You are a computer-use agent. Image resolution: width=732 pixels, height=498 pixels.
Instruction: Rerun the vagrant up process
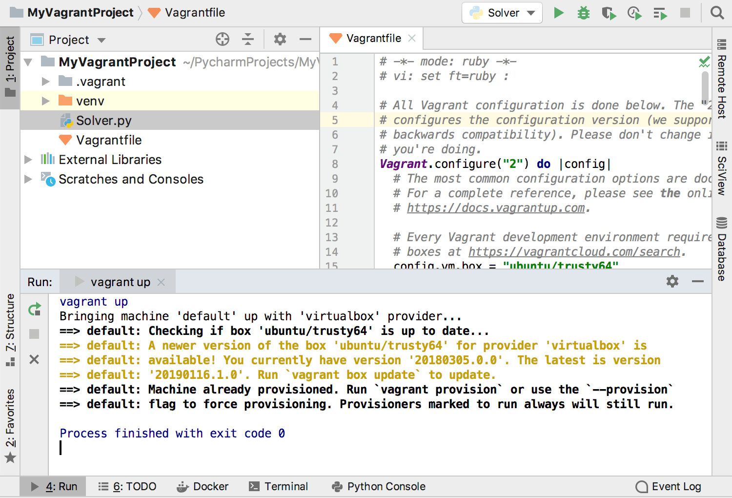[x=34, y=309]
